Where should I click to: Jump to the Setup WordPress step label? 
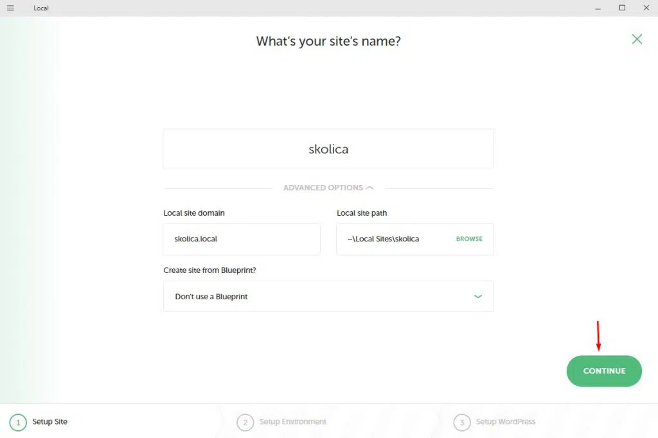tap(506, 422)
